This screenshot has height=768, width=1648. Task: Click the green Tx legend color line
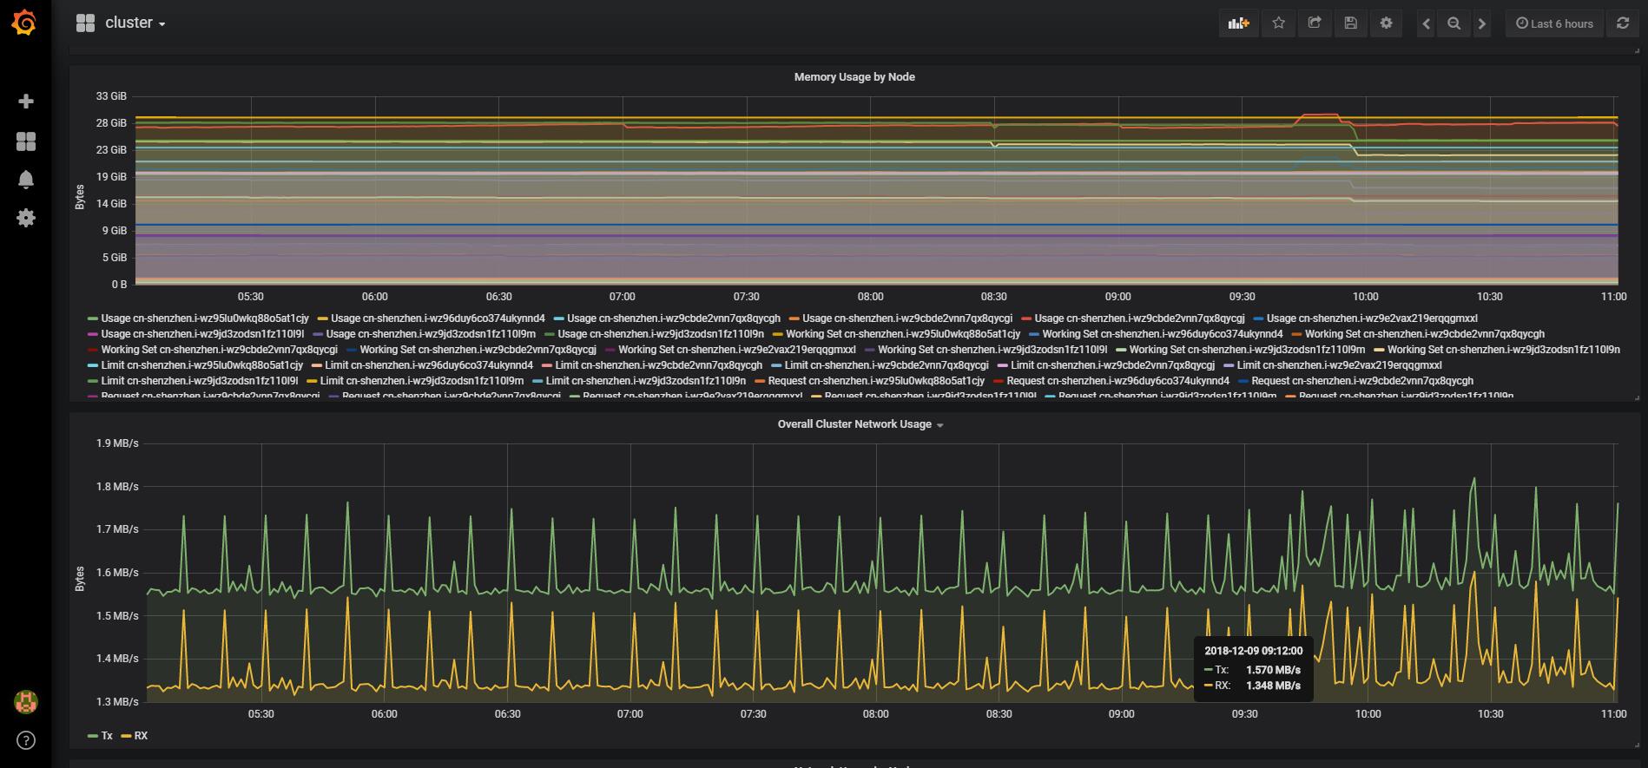tap(92, 736)
